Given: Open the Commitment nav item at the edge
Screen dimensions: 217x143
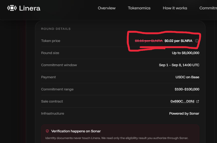Looking at the screenshot, I should tap(208, 8).
